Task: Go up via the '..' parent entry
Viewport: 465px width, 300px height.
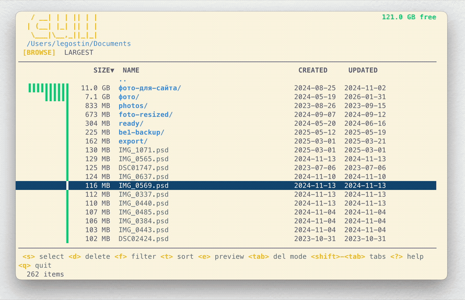Action: click(122, 80)
